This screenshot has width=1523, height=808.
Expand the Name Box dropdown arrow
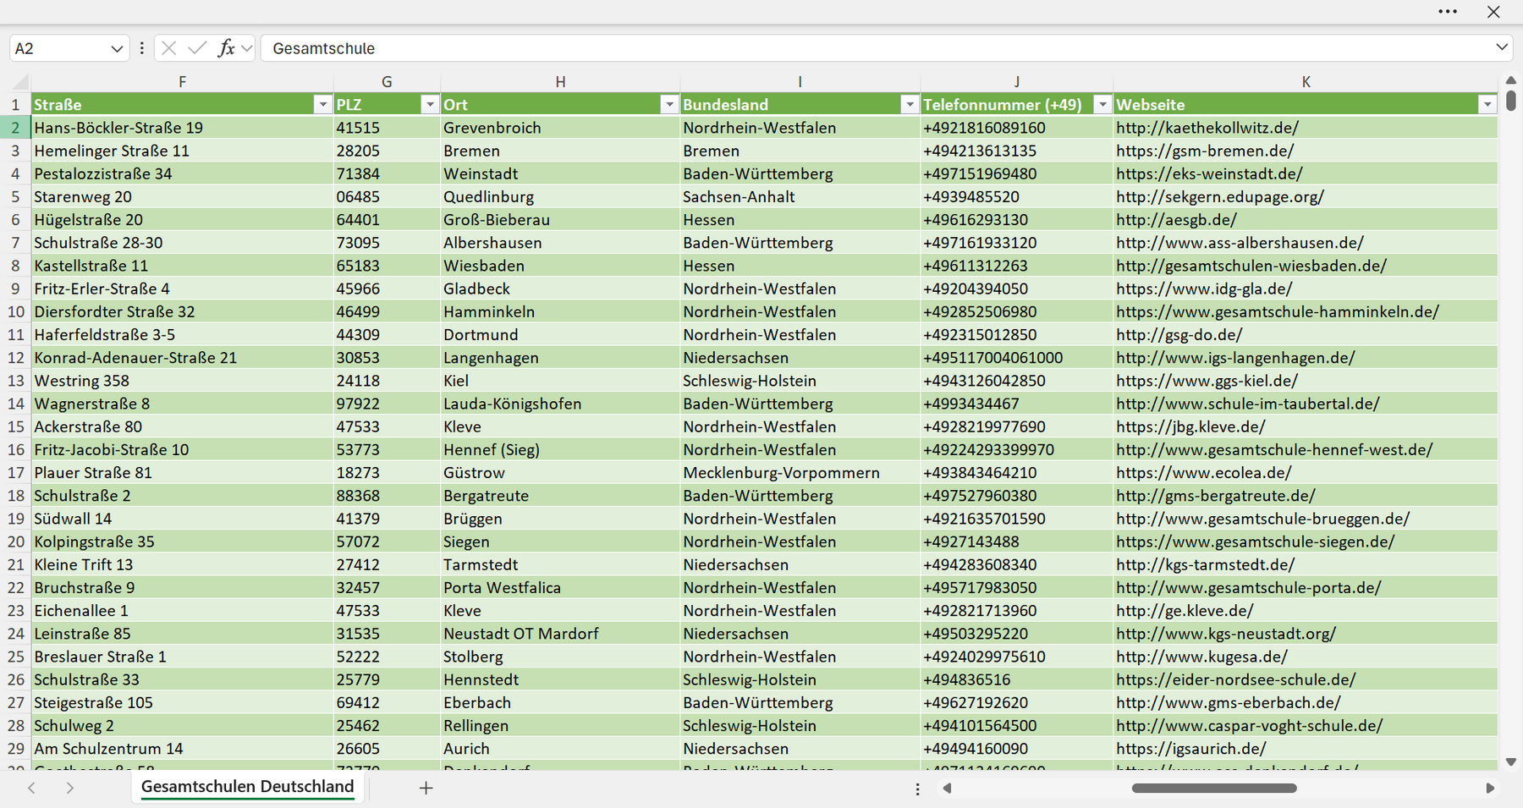pos(117,49)
